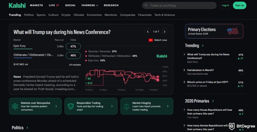This screenshot has width=257, height=132.
Task: Go to next featured market arrow
Action: point(164,32)
